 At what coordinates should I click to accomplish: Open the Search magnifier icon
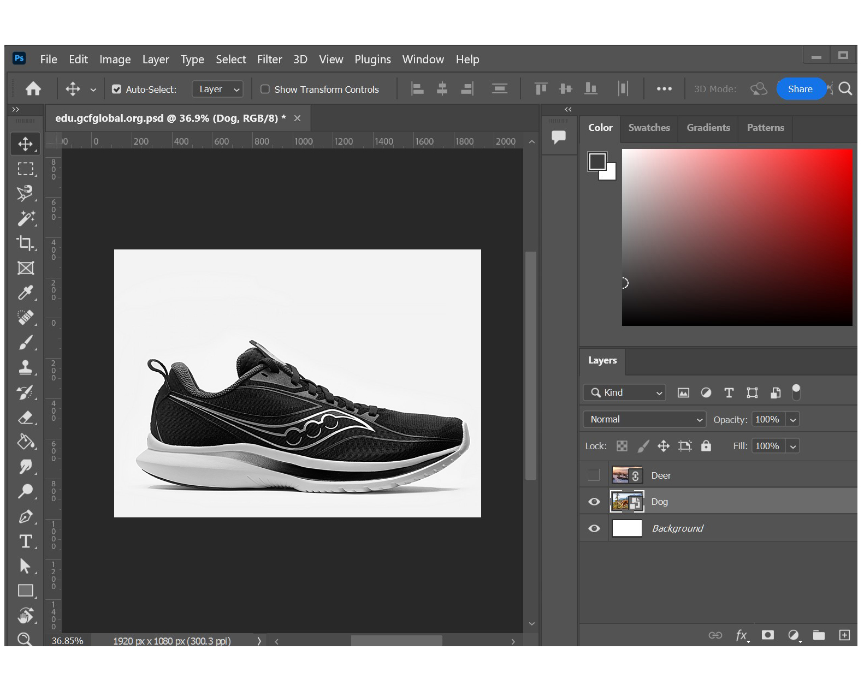pos(845,88)
